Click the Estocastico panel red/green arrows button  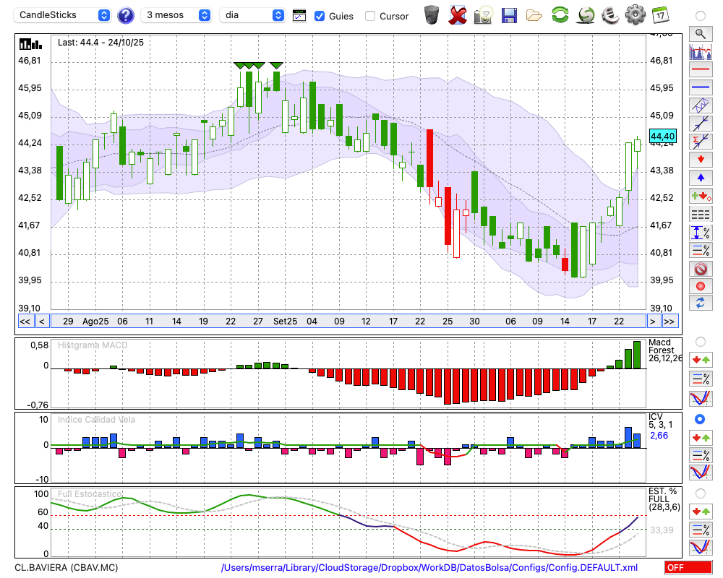click(701, 512)
